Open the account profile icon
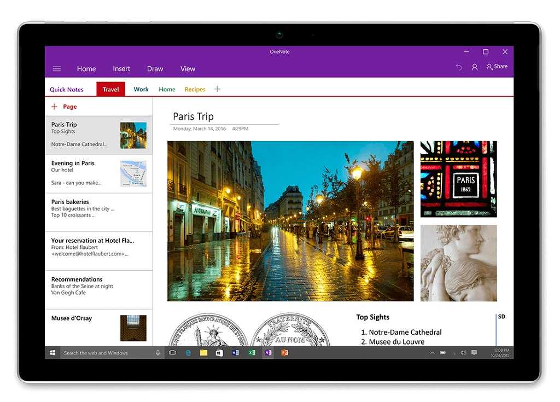 coord(475,67)
